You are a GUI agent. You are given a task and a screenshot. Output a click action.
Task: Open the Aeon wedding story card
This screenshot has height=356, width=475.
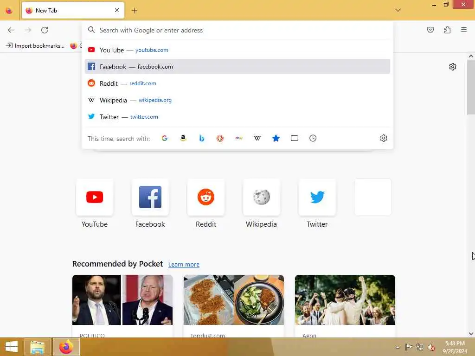point(345,306)
